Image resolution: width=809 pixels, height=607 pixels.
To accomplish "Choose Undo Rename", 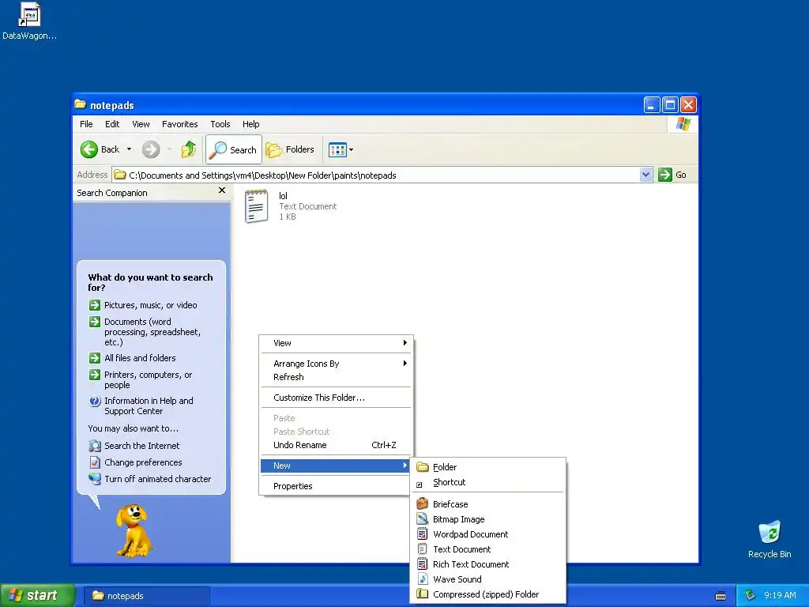I will coord(336,445).
